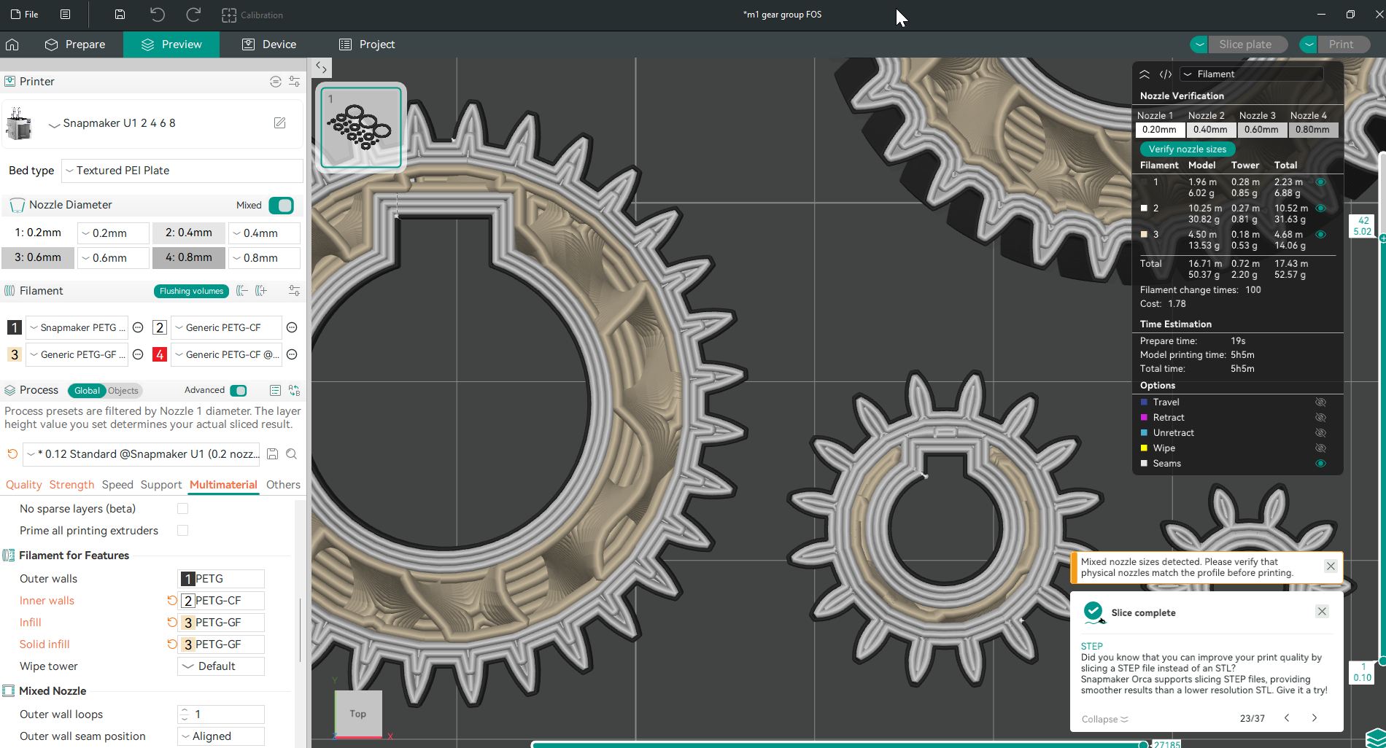Collapse the legend panel chevron icon
This screenshot has height=748, width=1386.
coord(1145,74)
